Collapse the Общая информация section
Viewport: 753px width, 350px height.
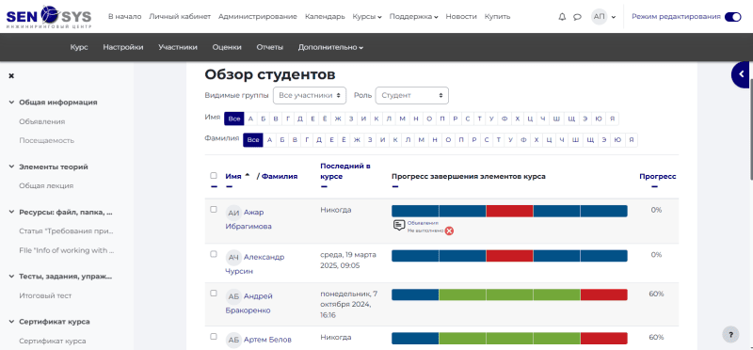point(11,103)
